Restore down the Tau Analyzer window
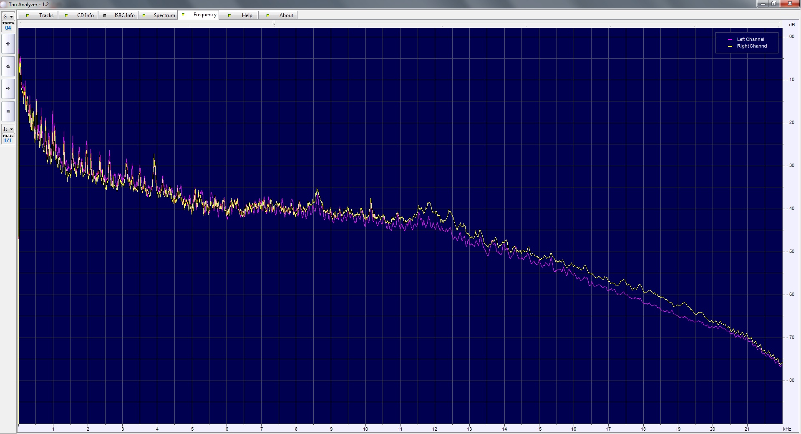 (x=773, y=4)
